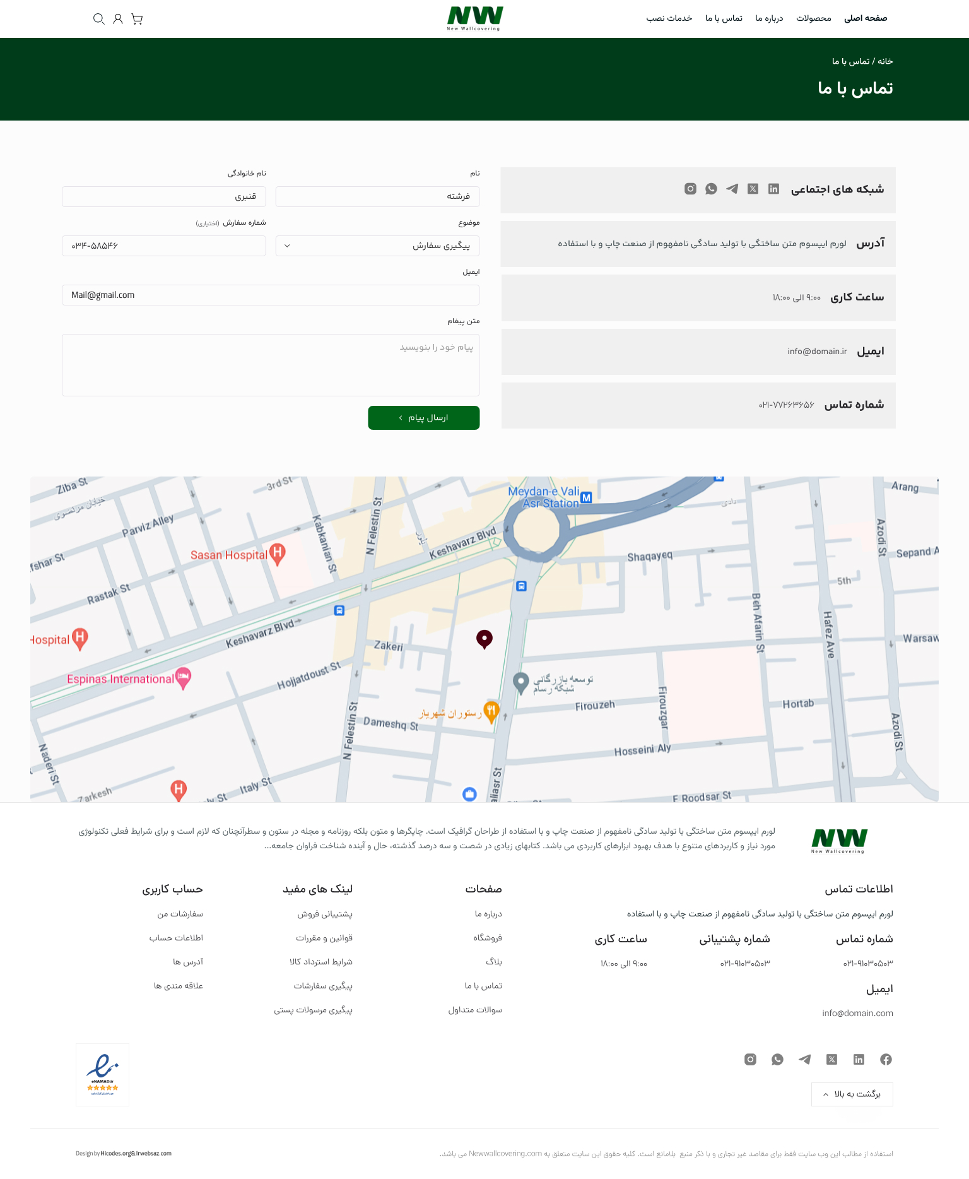Screen dimensions: 969x1179
Task: Open LinkedIn icon in social networks box
Action: click(773, 189)
